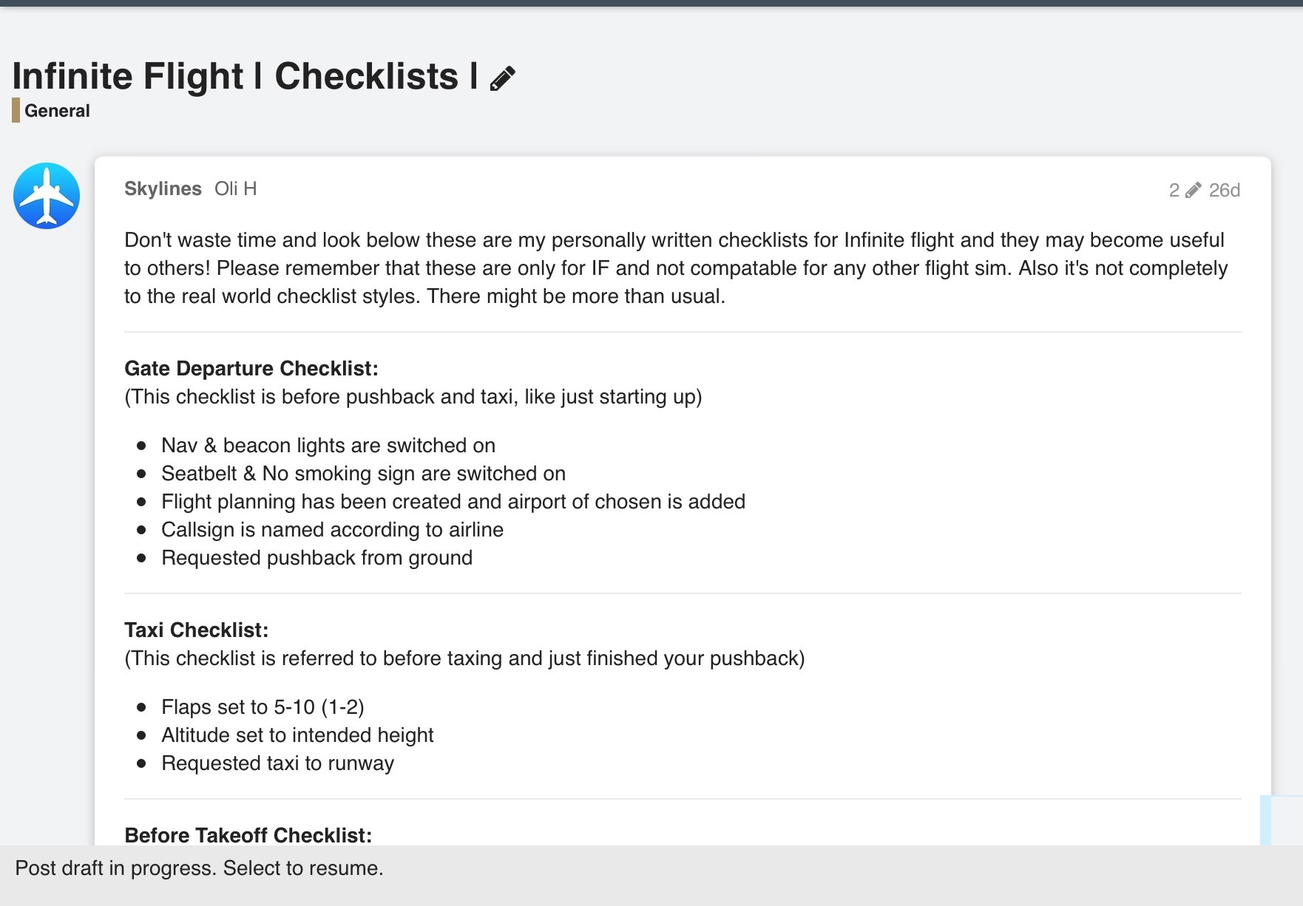The height and width of the screenshot is (906, 1303).
Task: Click the Taxi Checklist heading
Action: click(196, 630)
